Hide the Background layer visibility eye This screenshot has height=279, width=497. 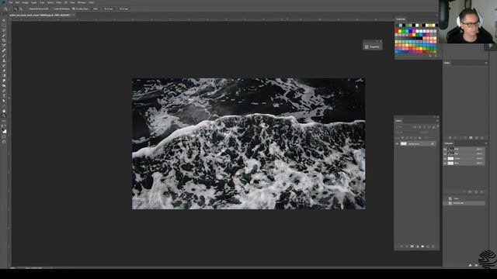pyautogui.click(x=397, y=143)
